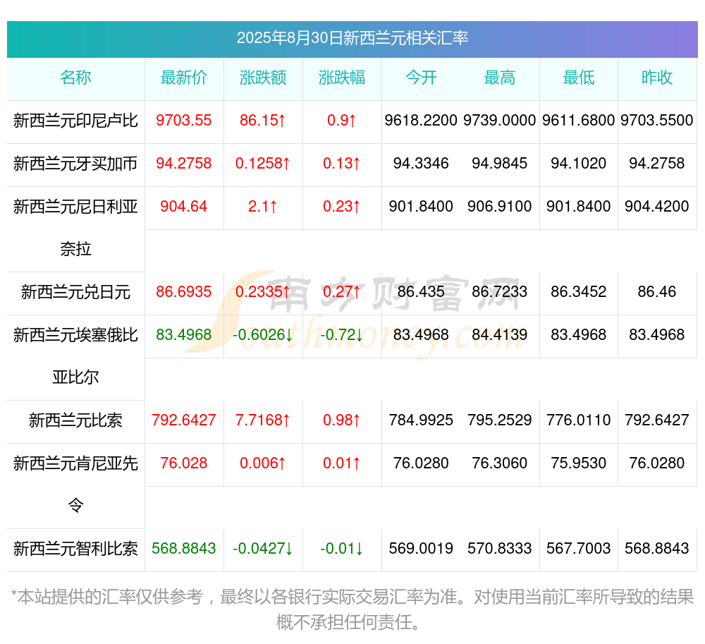Image resolution: width=705 pixels, height=644 pixels.
Task: Click change amount 7.7168↑
Action: pos(262,420)
